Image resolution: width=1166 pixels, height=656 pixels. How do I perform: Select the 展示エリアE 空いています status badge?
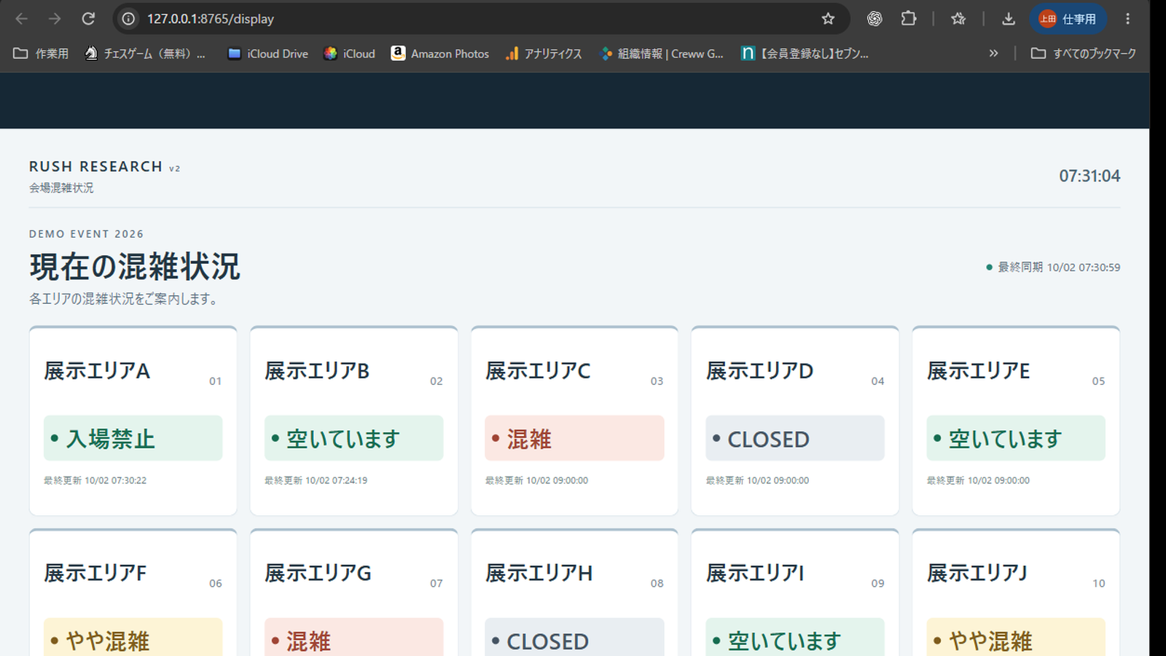click(x=1016, y=438)
